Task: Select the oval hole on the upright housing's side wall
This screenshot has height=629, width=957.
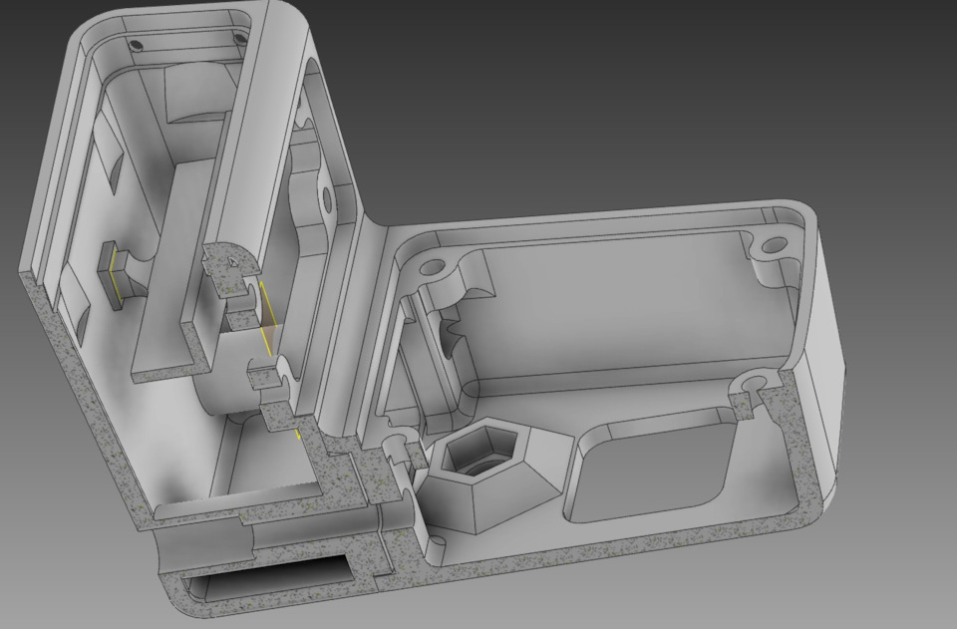Action: [326, 200]
